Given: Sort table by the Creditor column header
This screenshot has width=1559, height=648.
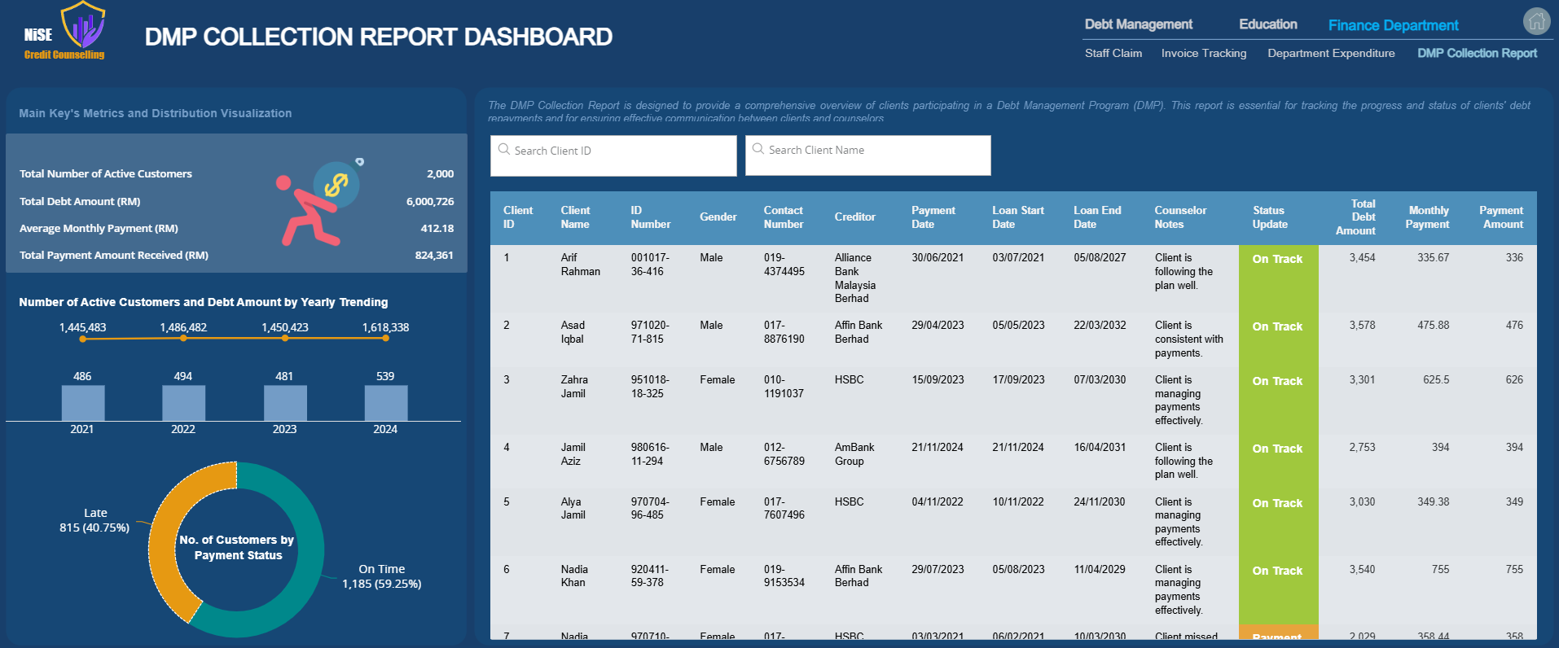Looking at the screenshot, I should pyautogui.click(x=854, y=217).
